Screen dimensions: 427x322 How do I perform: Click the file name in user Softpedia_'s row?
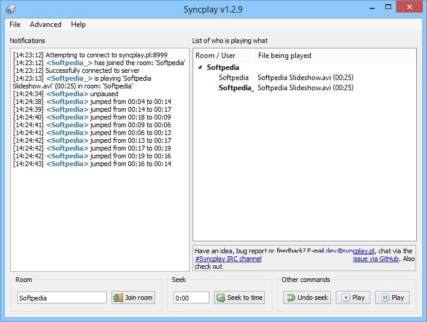point(305,88)
